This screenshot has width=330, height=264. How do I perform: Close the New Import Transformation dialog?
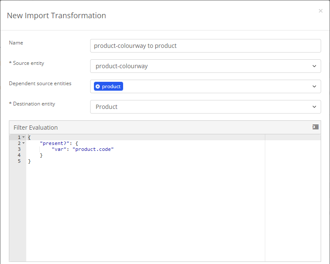click(320, 11)
